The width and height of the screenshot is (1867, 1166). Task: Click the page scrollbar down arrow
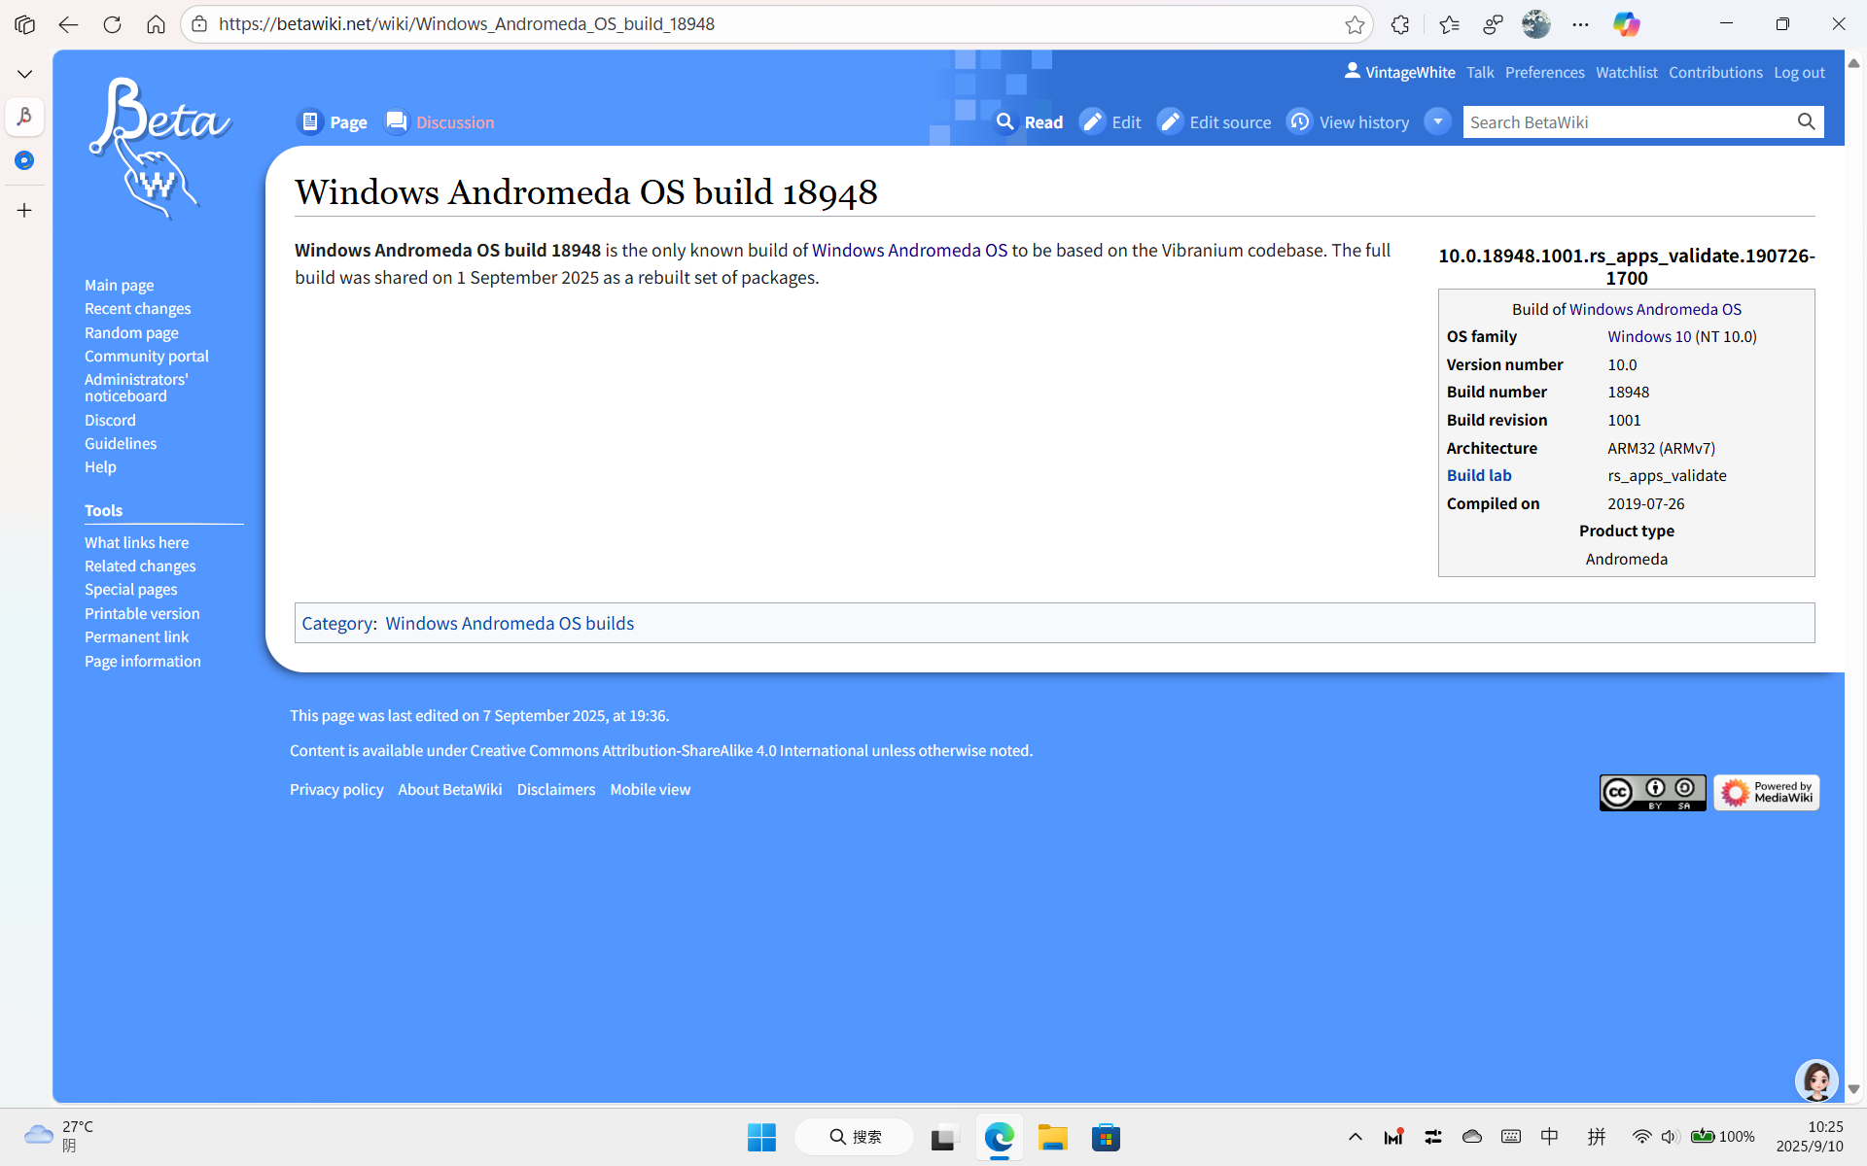[1853, 1089]
